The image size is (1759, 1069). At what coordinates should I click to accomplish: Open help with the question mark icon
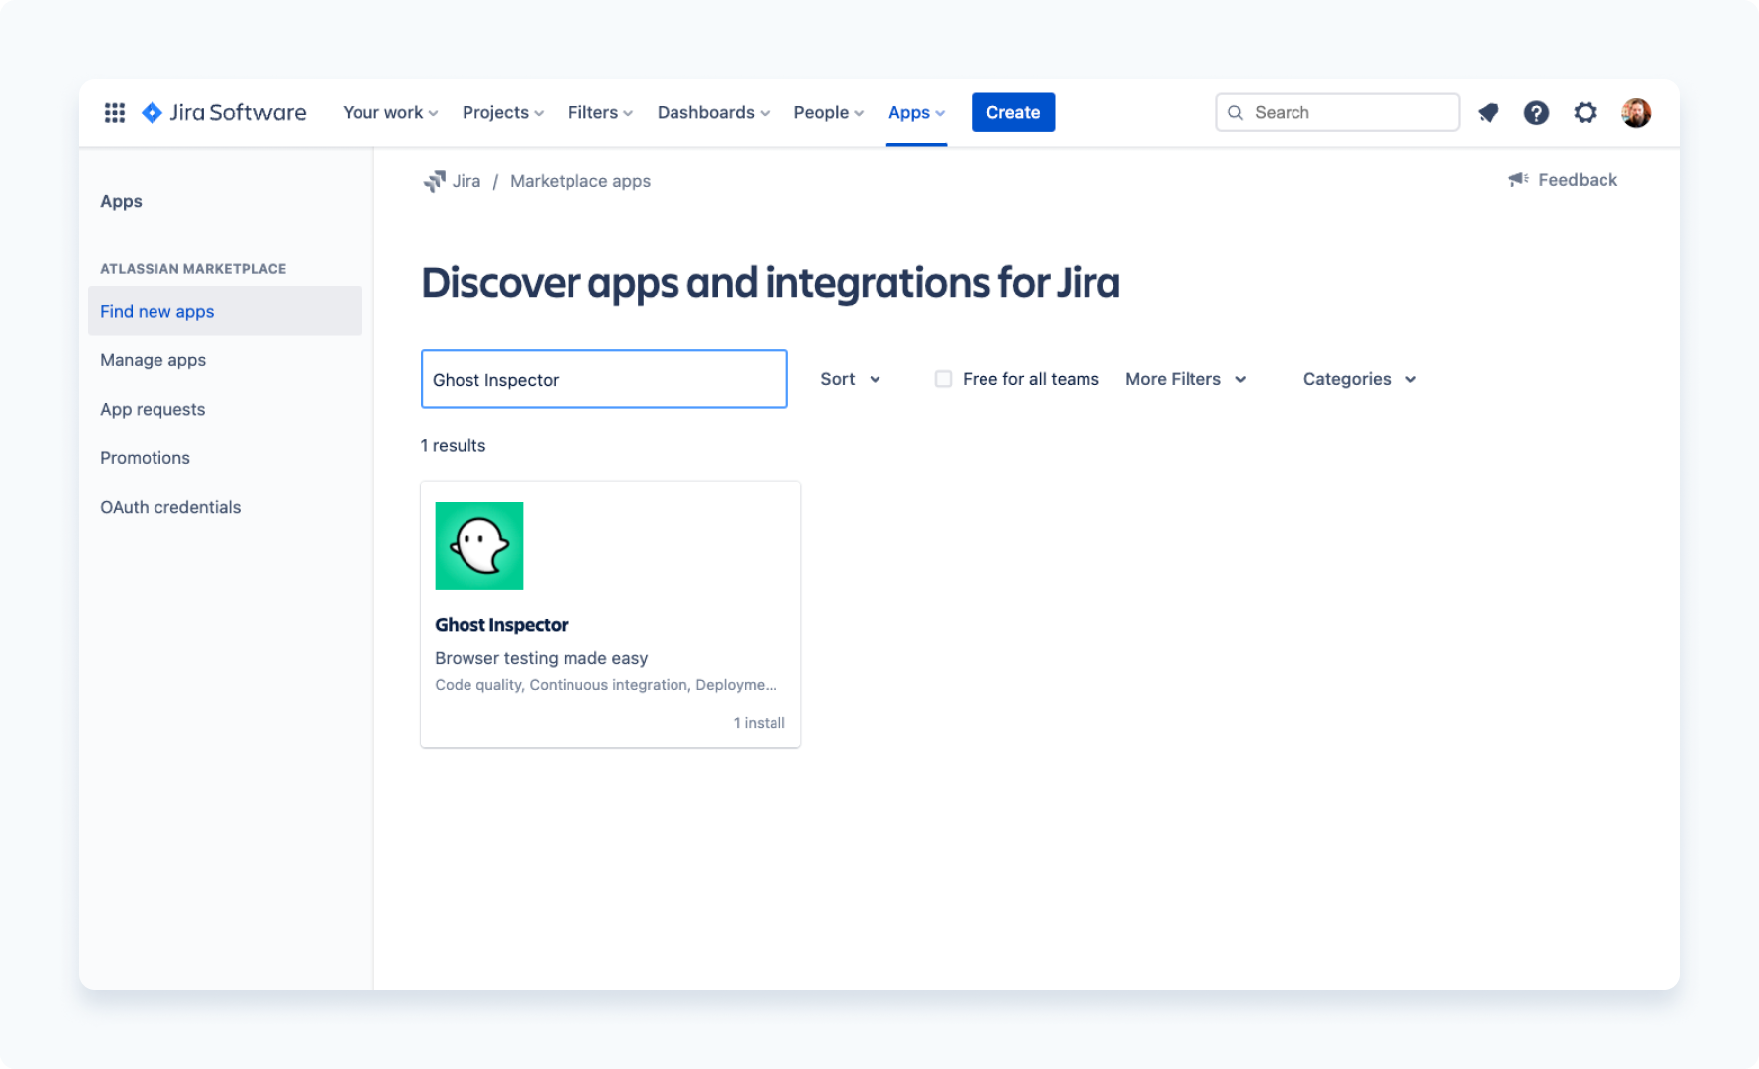(1536, 112)
